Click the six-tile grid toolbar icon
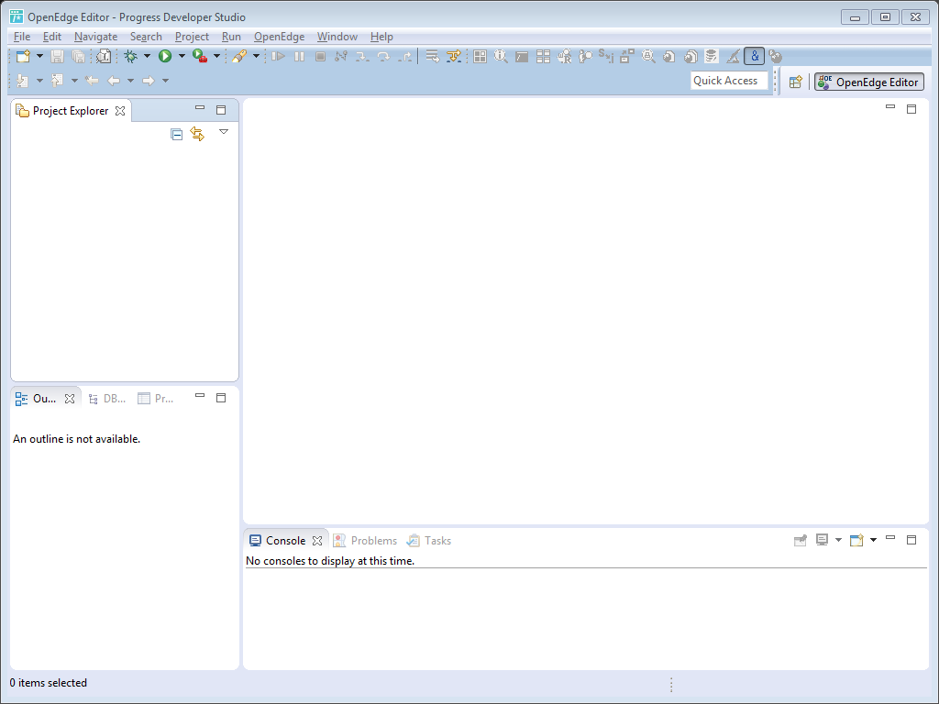939x704 pixels. coord(543,56)
